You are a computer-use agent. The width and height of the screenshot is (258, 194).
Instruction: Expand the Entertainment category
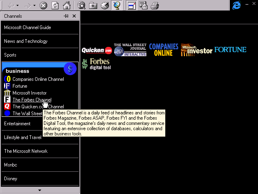[22, 124]
